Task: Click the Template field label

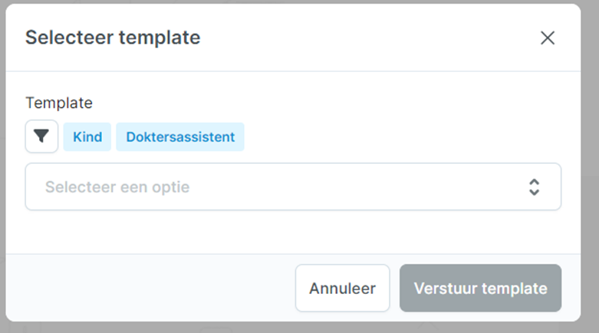Action: pos(59,103)
